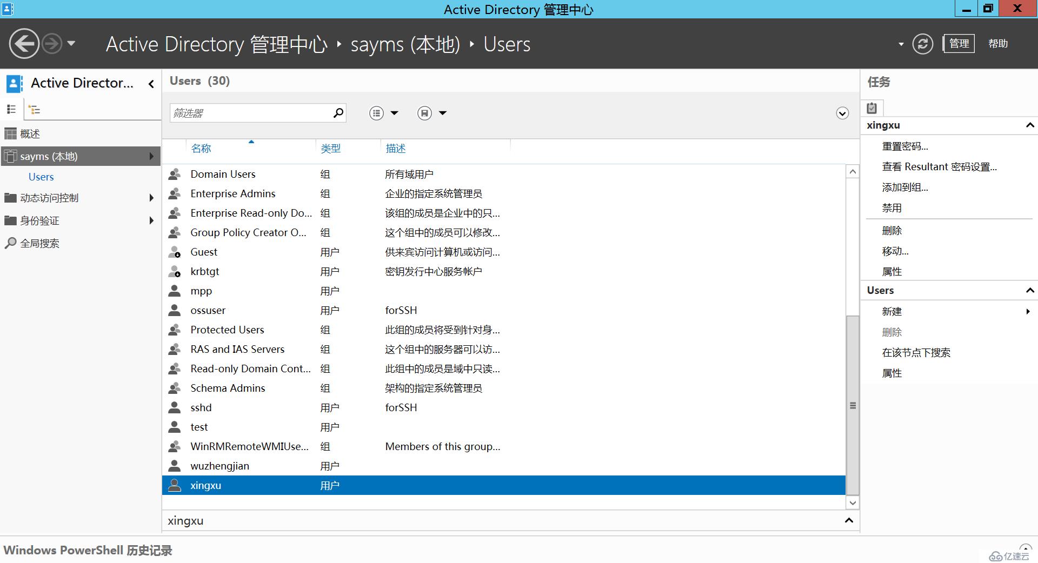The height and width of the screenshot is (563, 1038).
Task: Click 禁用 to disable xingxu
Action: (892, 208)
